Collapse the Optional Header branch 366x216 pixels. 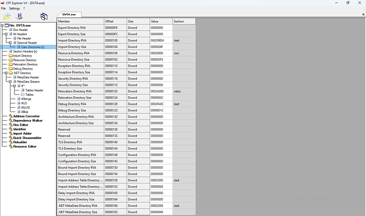pyautogui.click(x=10, y=43)
